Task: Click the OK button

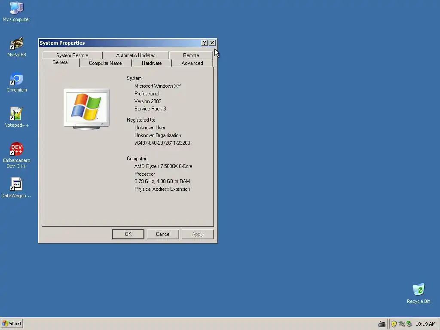Action: pyautogui.click(x=128, y=234)
